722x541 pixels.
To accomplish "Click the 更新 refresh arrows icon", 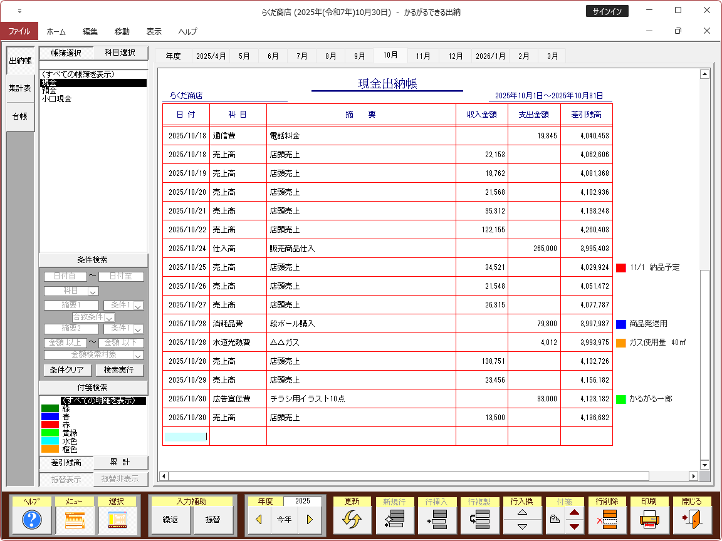I will (x=352, y=520).
